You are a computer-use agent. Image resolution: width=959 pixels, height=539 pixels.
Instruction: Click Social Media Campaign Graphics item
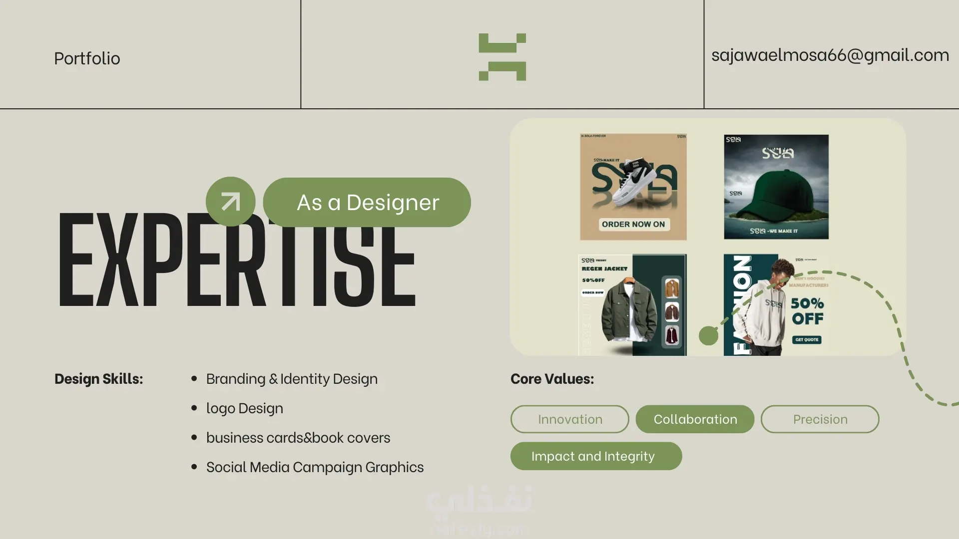tap(315, 467)
